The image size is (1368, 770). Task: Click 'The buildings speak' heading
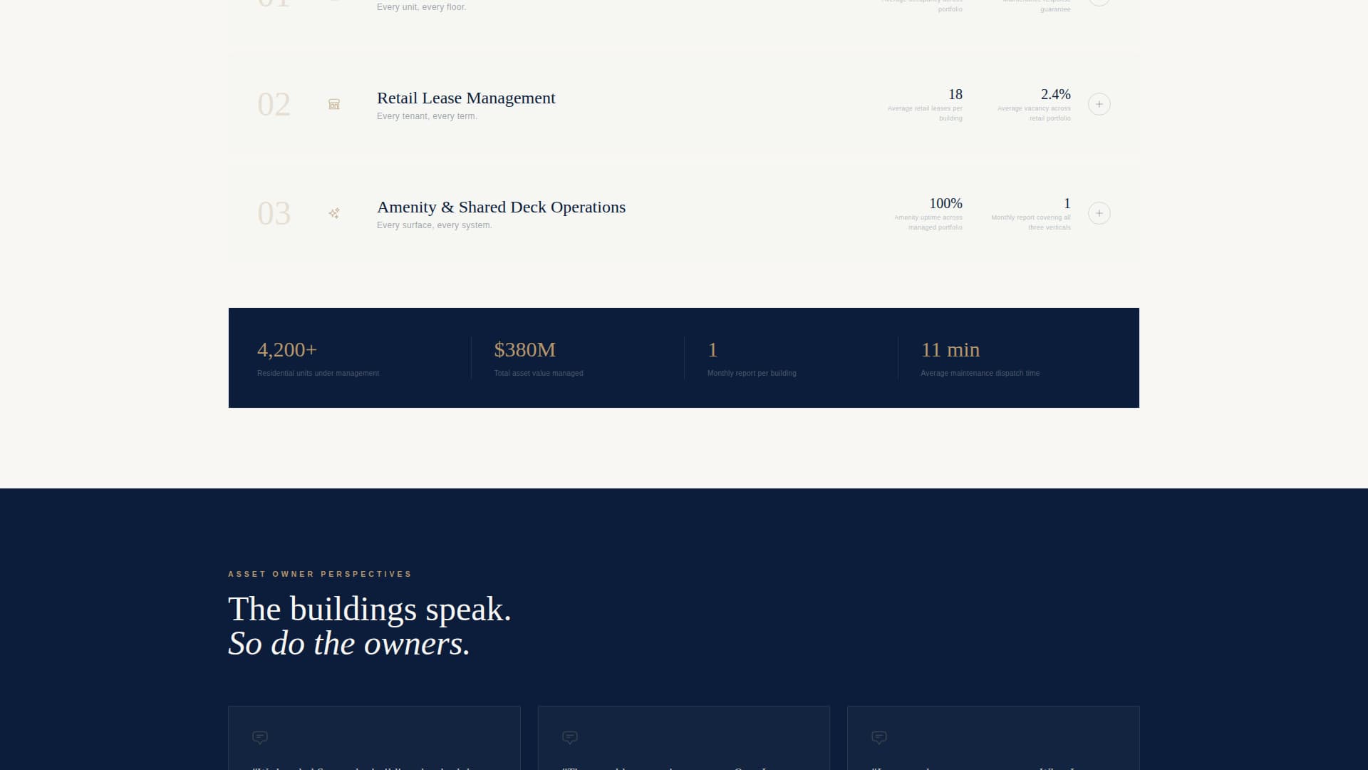(369, 610)
